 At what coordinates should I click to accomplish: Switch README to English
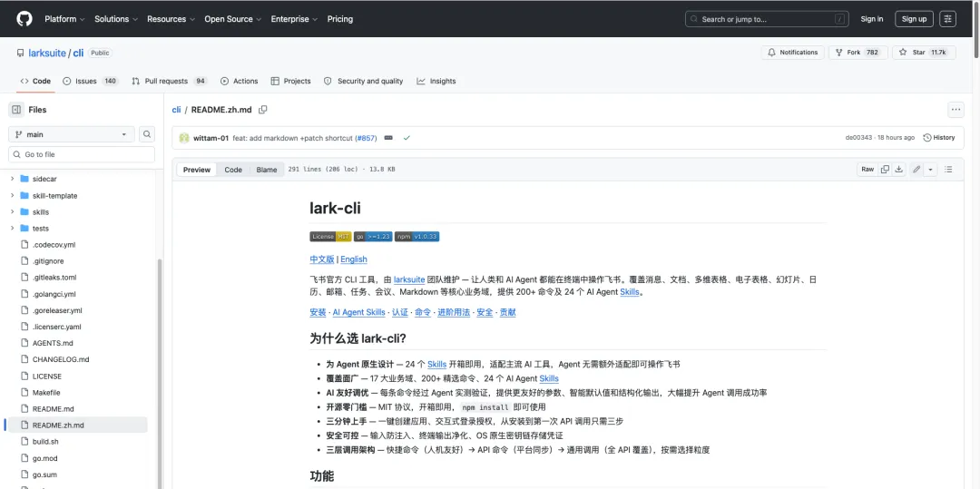pos(354,259)
